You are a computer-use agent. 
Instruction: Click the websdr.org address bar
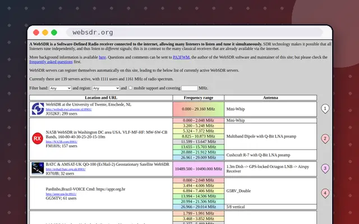click(195, 32)
